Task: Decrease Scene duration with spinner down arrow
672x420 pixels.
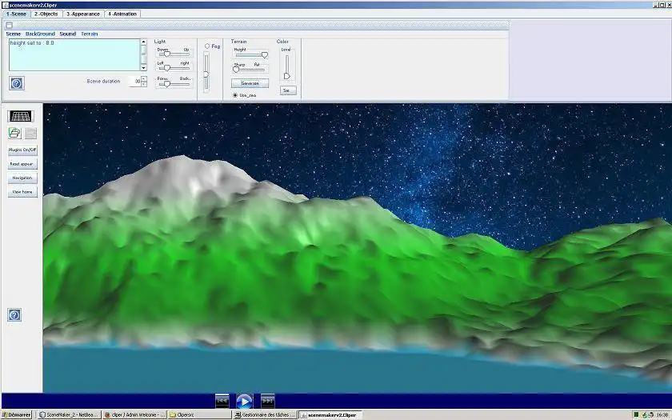Action: coord(143,84)
